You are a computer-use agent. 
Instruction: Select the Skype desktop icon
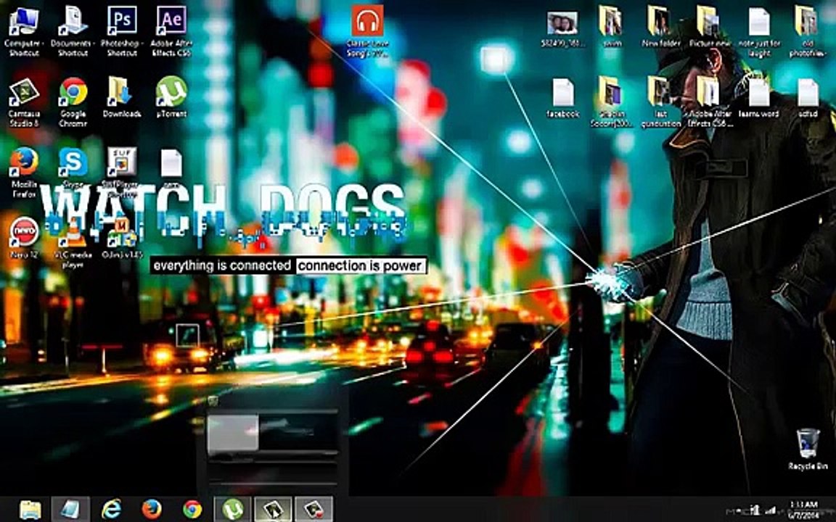73,167
